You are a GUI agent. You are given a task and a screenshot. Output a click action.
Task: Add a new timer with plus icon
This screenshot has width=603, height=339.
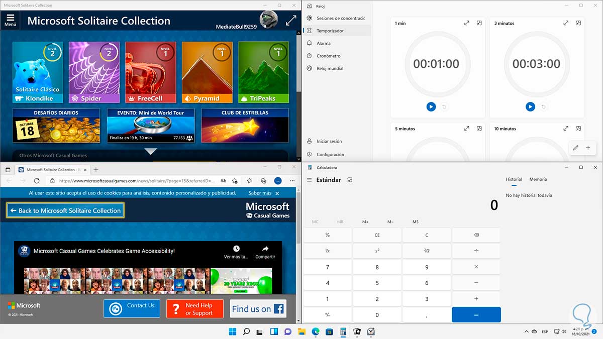point(588,148)
